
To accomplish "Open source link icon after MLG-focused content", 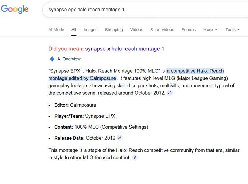I will tap(135, 158).
